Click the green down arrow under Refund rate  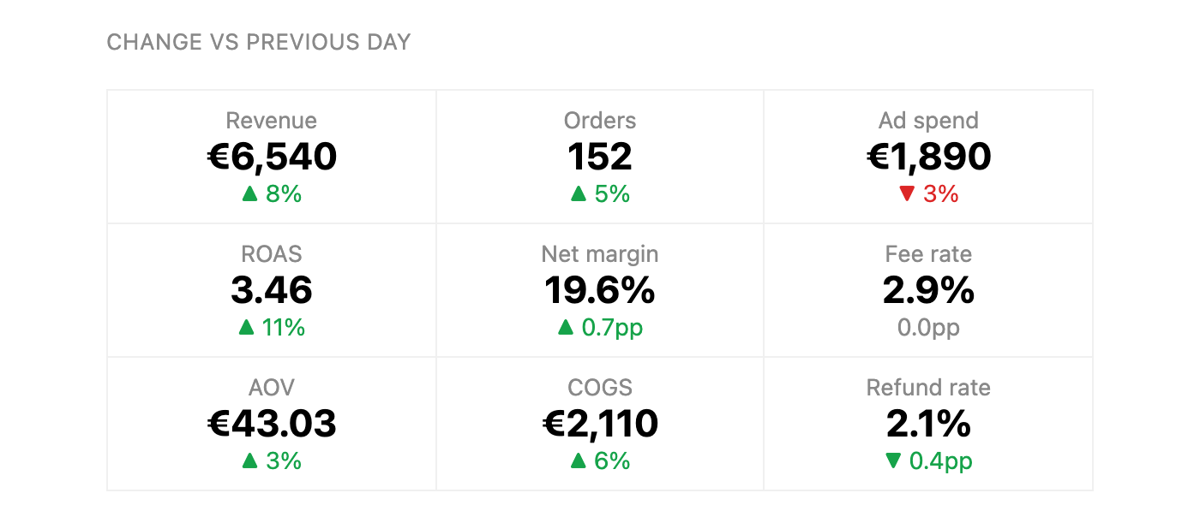click(x=893, y=461)
